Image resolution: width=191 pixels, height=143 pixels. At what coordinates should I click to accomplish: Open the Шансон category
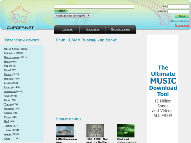tap(8, 87)
